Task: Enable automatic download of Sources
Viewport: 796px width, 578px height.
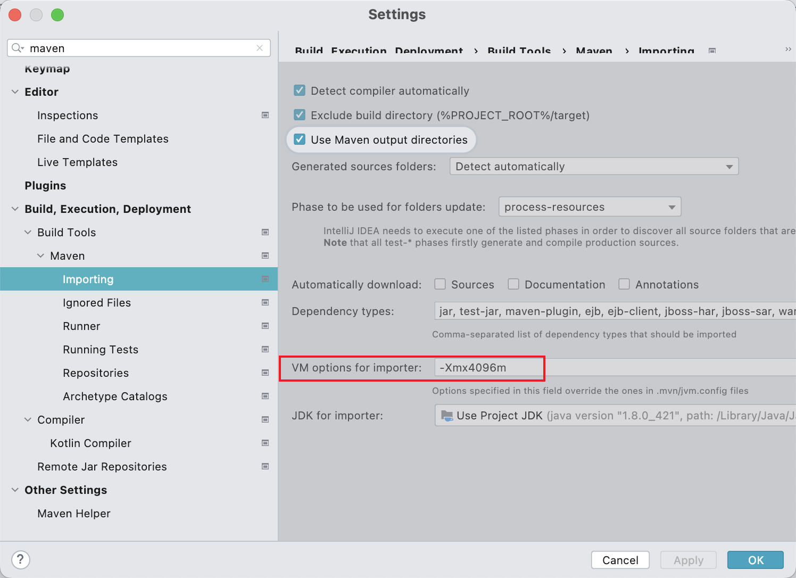Action: coord(440,284)
